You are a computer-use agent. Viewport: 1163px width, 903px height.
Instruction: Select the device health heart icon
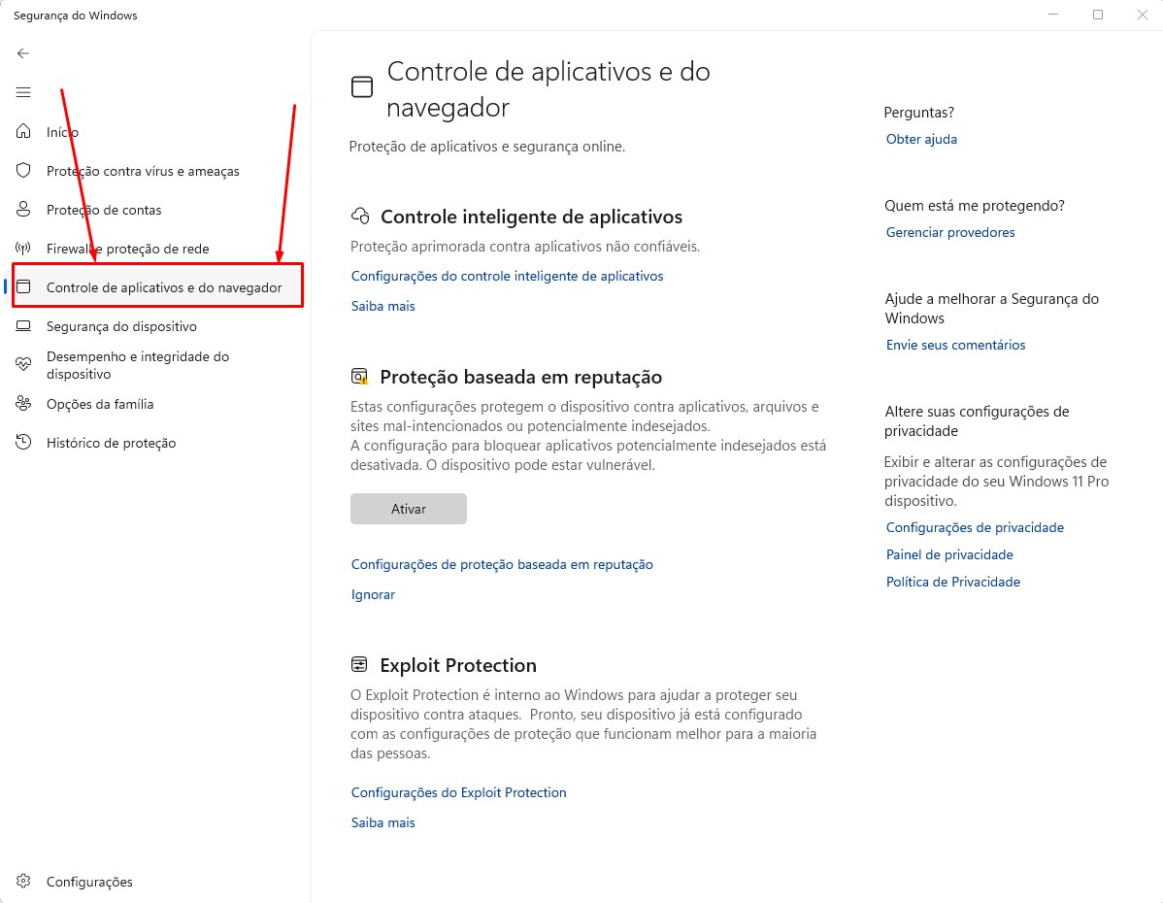[24, 365]
